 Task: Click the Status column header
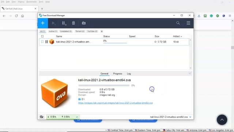106,36
